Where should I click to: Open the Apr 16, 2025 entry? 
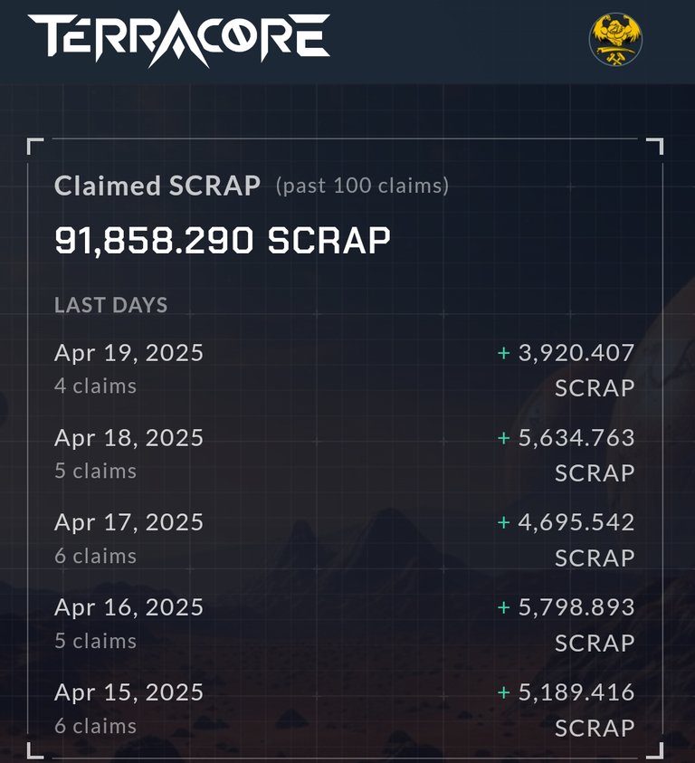pyautogui.click(x=345, y=625)
